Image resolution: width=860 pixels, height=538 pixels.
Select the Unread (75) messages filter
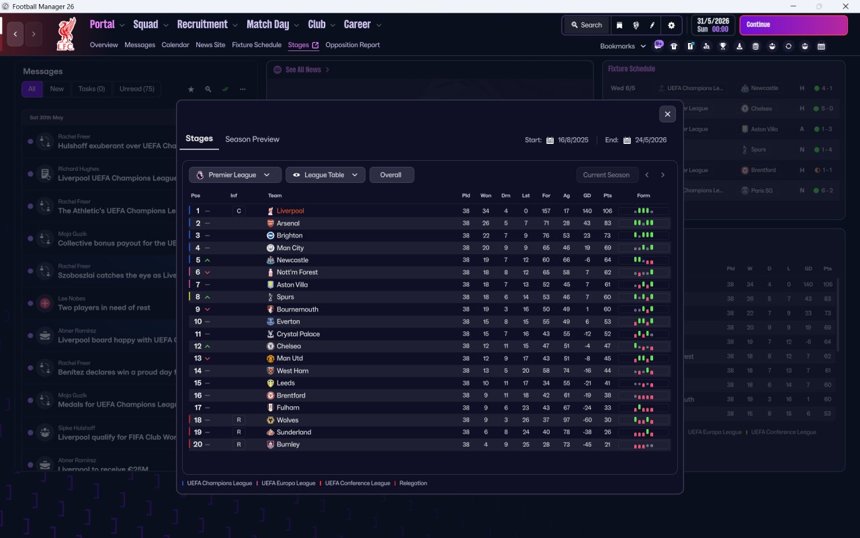(137, 89)
